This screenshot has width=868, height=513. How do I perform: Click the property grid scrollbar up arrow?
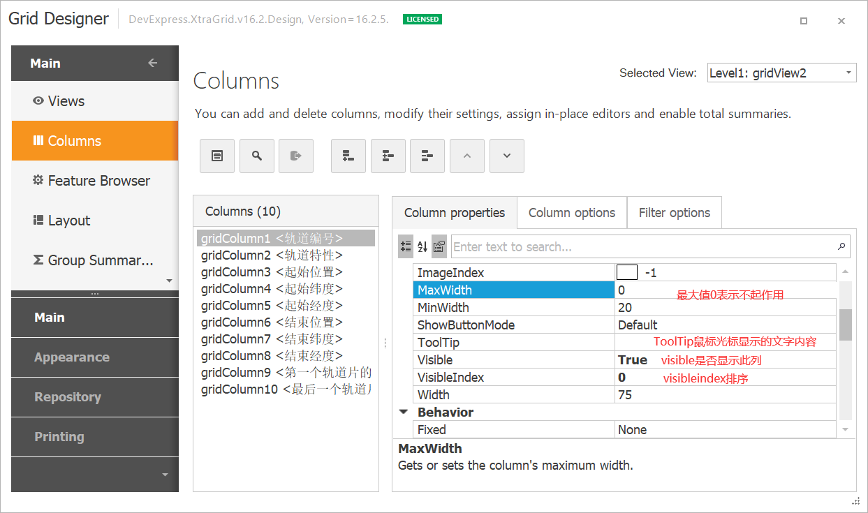point(846,272)
